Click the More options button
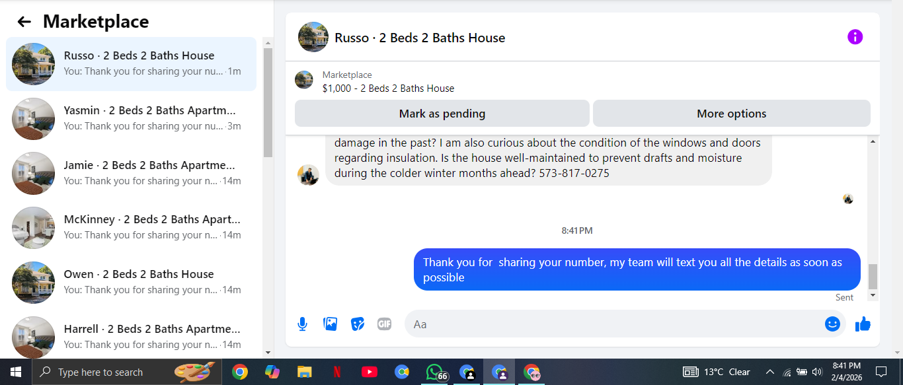This screenshot has height=385, width=903. click(732, 114)
